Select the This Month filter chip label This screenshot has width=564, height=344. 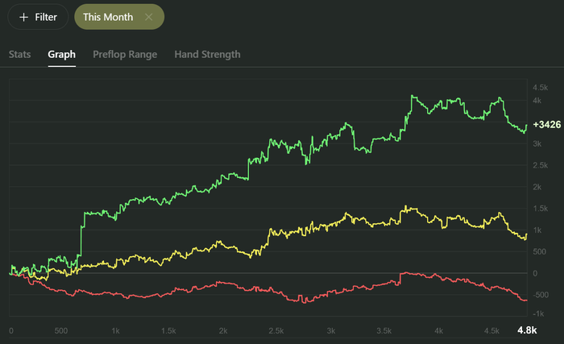[x=108, y=17]
